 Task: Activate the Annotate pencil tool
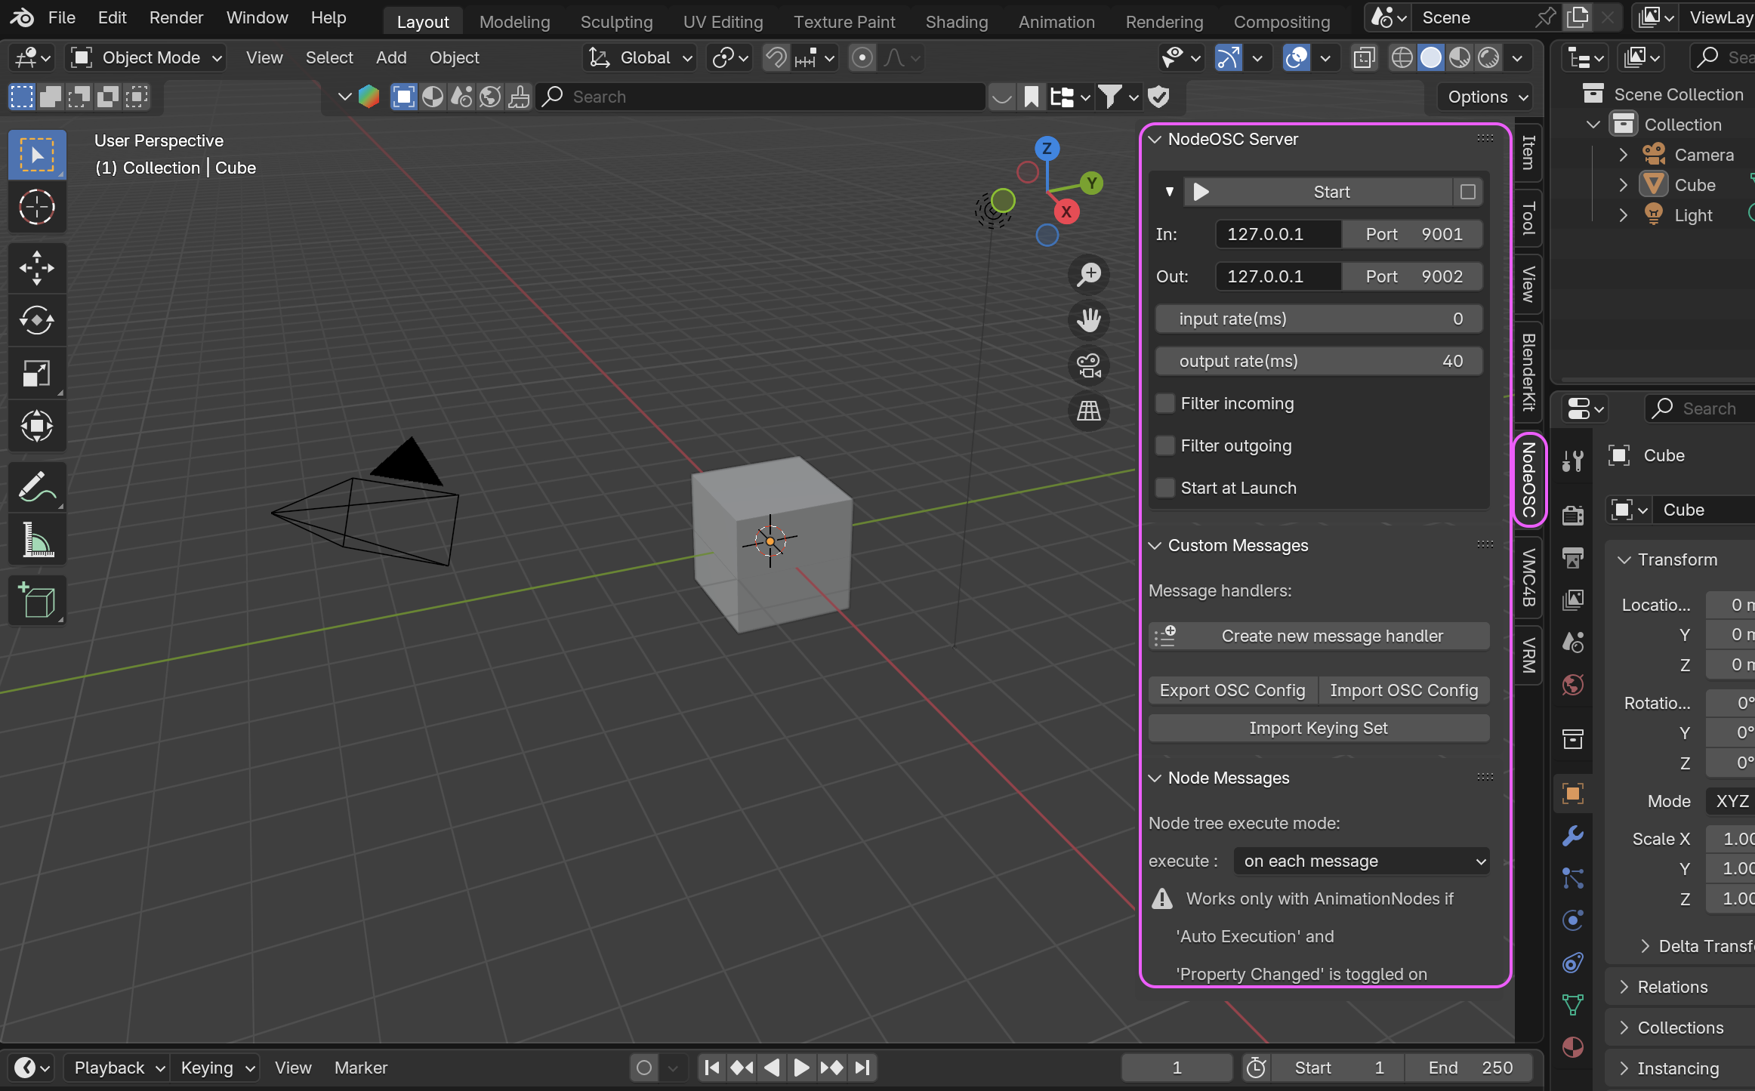coord(36,487)
